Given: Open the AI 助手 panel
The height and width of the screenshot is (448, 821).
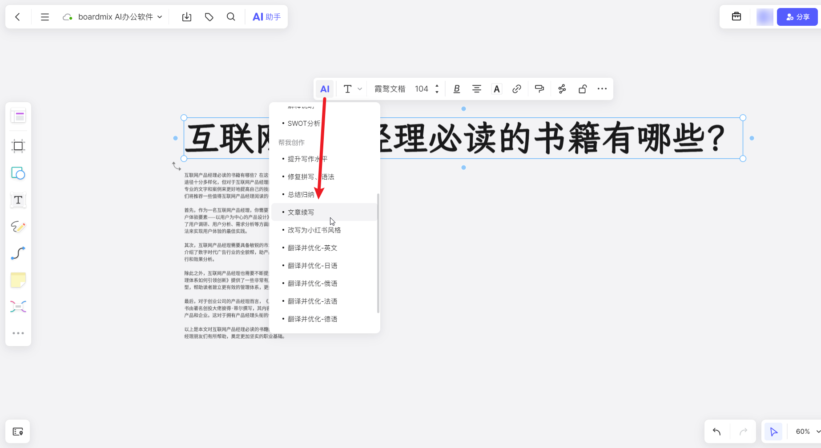Looking at the screenshot, I should click(x=266, y=17).
